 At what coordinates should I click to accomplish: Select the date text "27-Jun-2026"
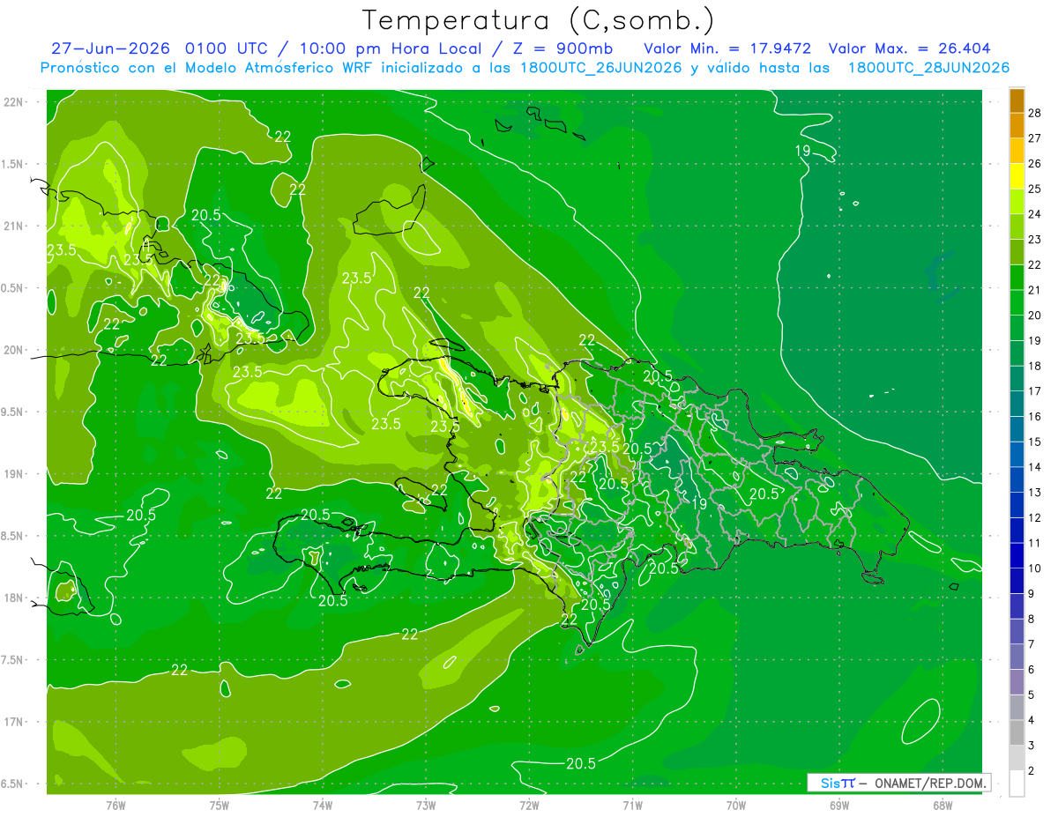[x=110, y=48]
